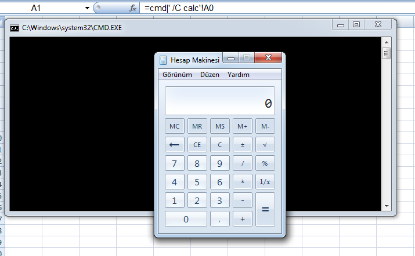Click the digit 3 key

click(219, 200)
